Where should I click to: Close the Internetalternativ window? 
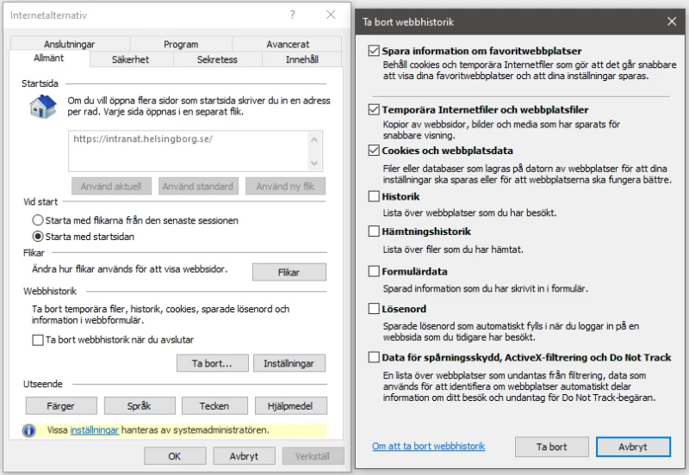[331, 15]
